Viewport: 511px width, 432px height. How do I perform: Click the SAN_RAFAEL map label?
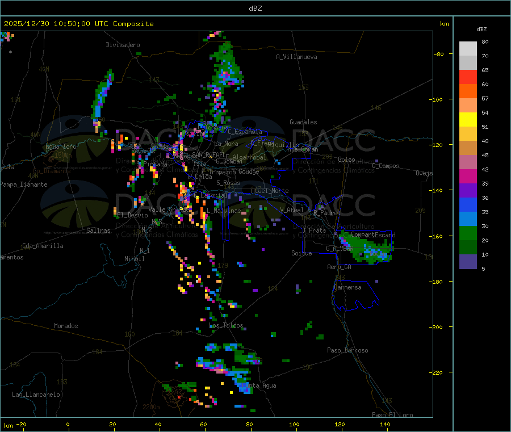pyautogui.click(x=208, y=155)
